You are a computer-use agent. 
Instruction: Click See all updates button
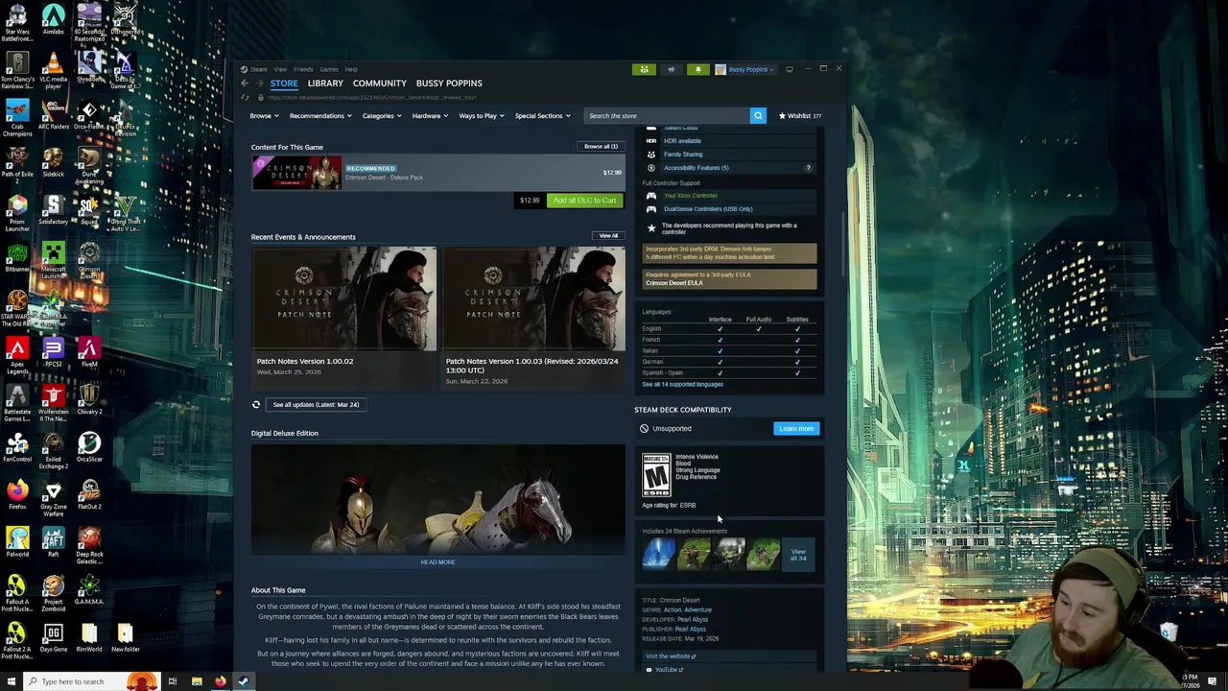coord(316,405)
